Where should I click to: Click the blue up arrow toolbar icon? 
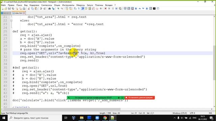coord(139,8)
